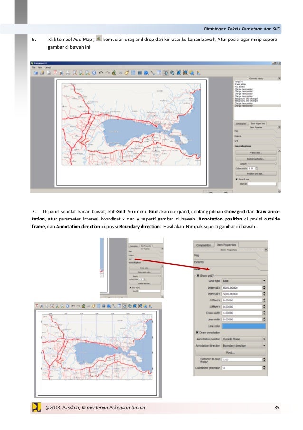Toggle Draw annotation checkbox in enlarged panel
This screenshot has height=430, width=303.
[x=197, y=333]
